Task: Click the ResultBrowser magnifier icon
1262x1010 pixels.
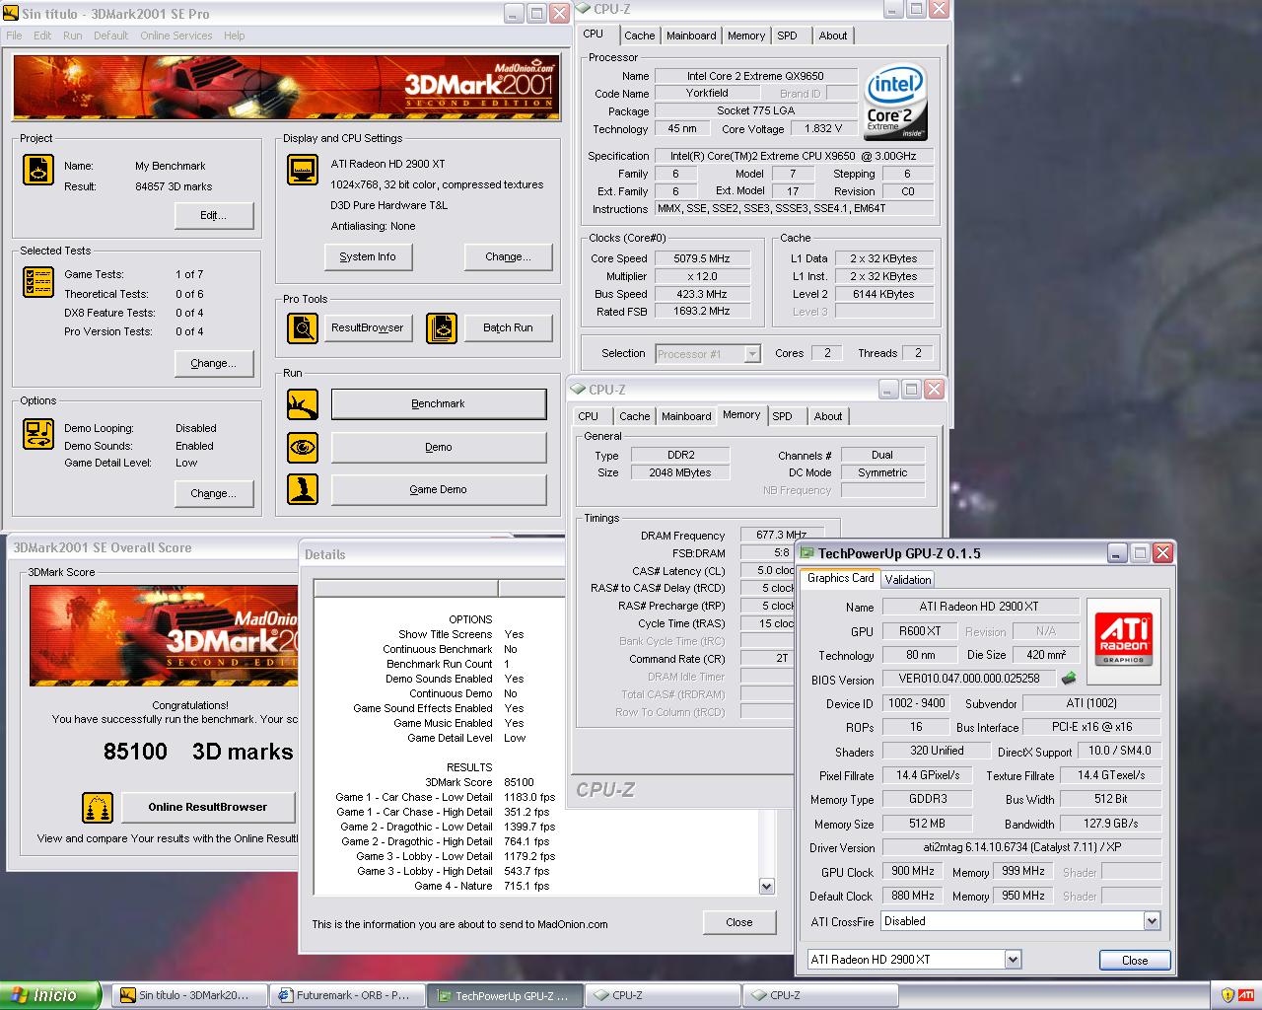Action: coord(303,327)
